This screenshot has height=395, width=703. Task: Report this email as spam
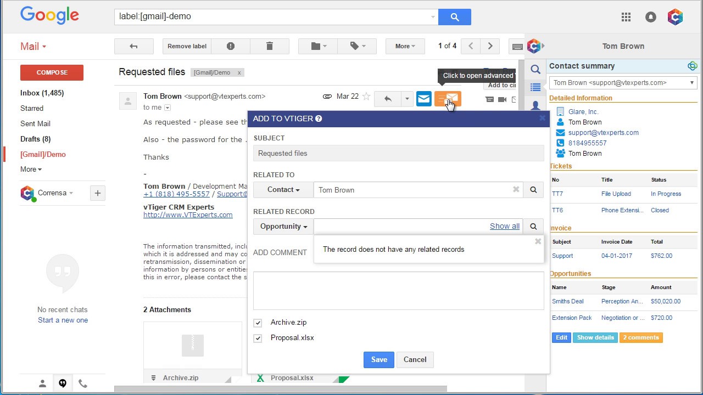pyautogui.click(x=231, y=46)
